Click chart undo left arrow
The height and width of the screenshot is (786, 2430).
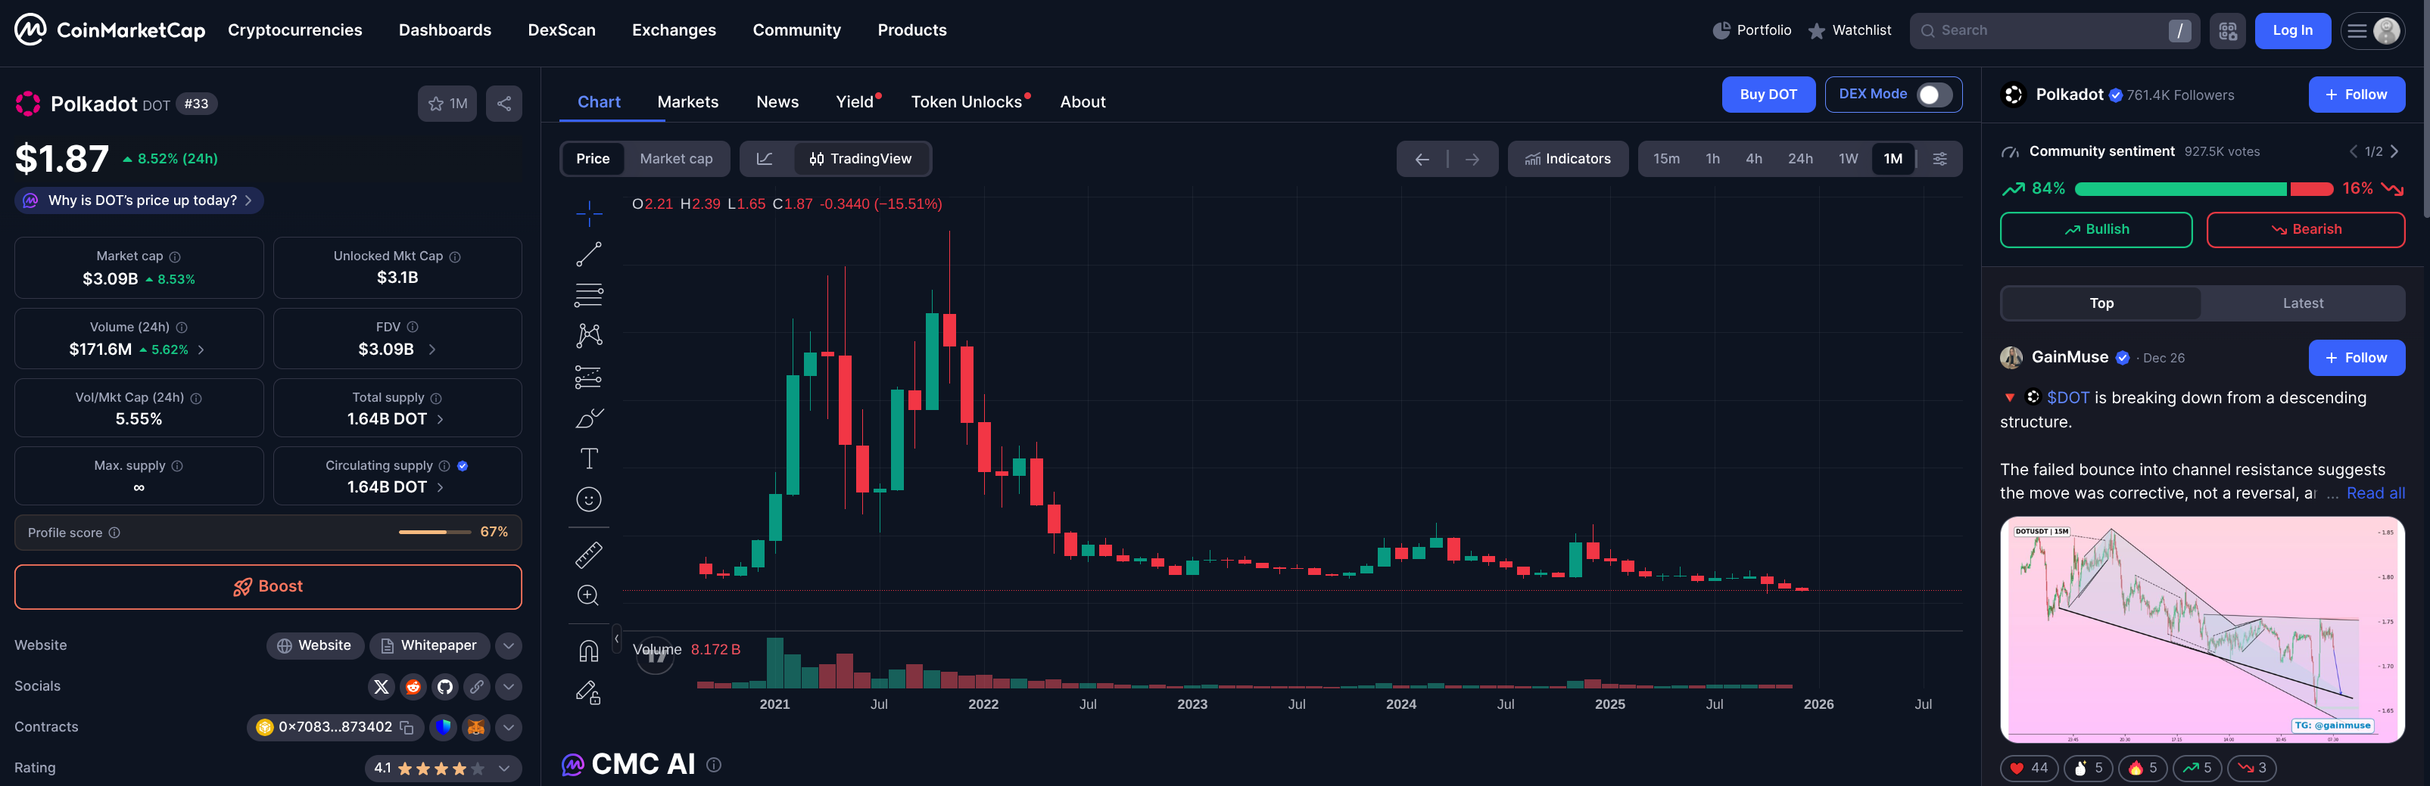(x=1422, y=160)
